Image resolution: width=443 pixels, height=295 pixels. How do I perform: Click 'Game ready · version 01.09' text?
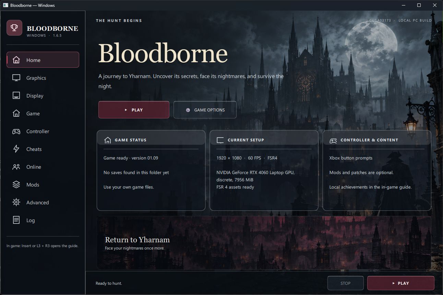pos(131,158)
